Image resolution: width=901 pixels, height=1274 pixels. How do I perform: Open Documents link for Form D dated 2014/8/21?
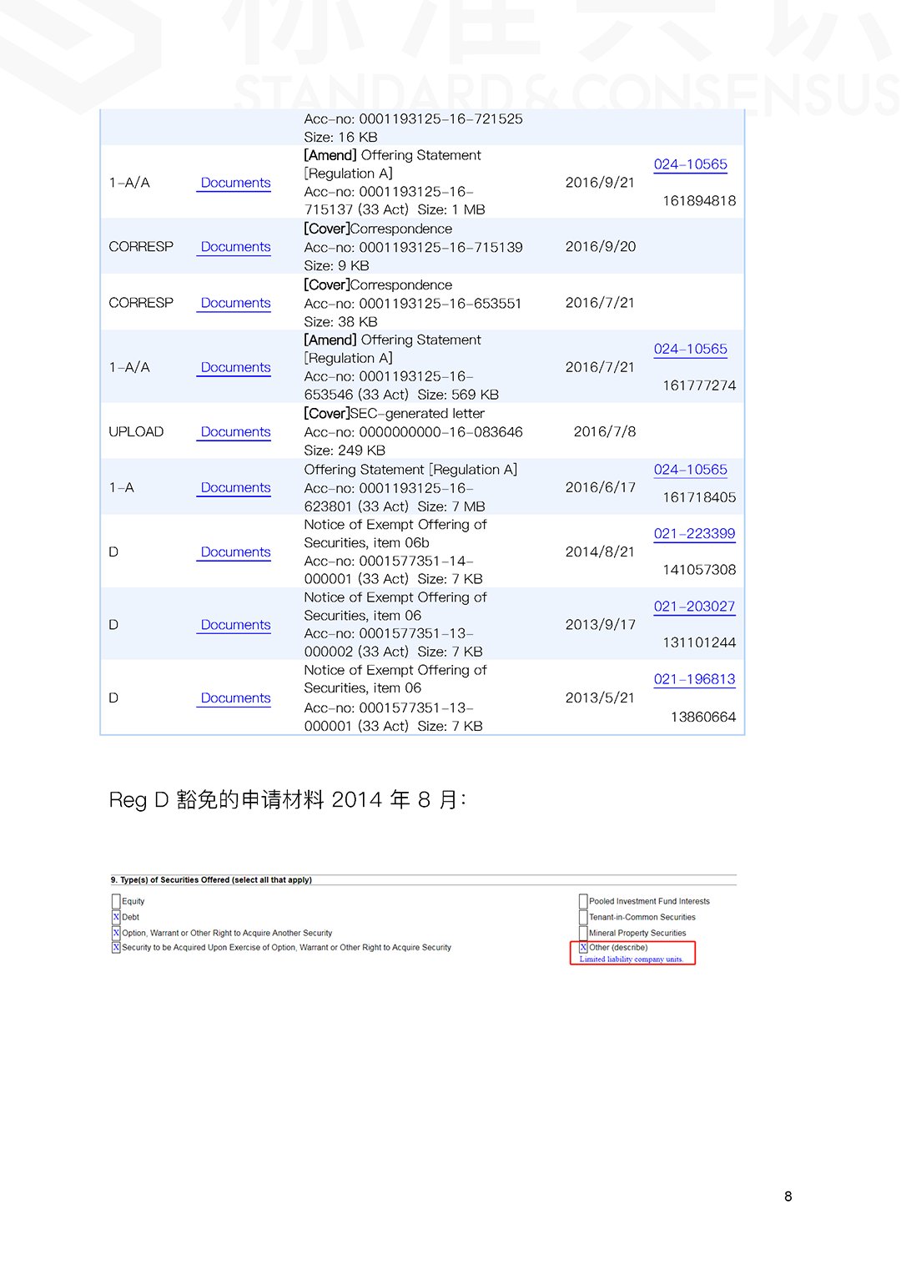point(235,552)
